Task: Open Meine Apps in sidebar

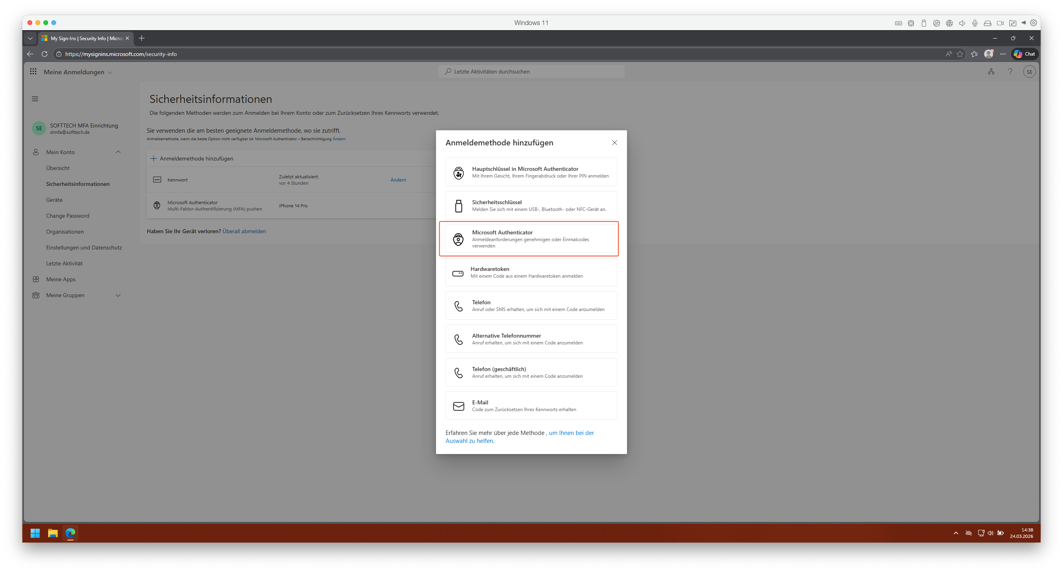Action: click(60, 279)
